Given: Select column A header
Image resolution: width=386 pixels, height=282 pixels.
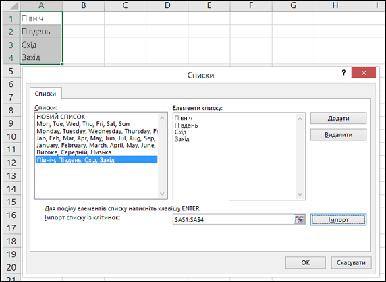Looking at the screenshot, I should coord(41,5).
